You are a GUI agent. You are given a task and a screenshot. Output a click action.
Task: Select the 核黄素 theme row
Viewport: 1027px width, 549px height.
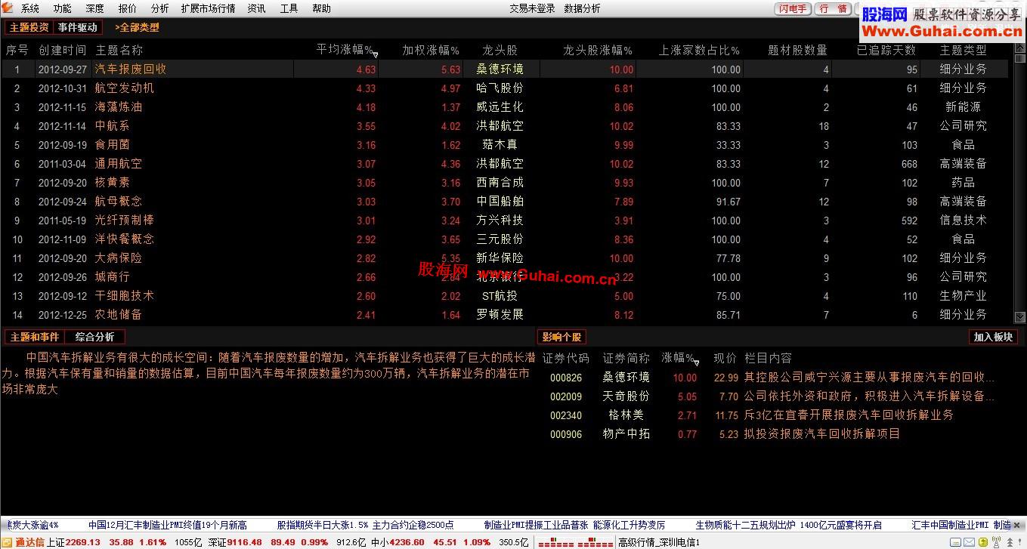tap(504, 182)
